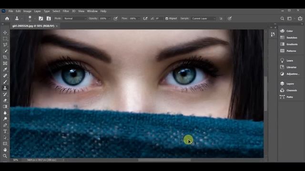Select the History Brush tool
Viewport: 305px width, 171px height.
pos(5,95)
